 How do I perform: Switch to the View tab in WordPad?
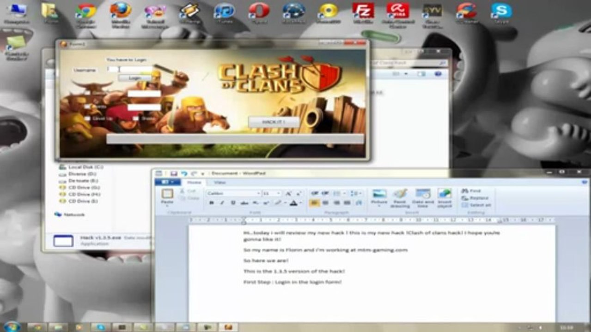coord(219,183)
